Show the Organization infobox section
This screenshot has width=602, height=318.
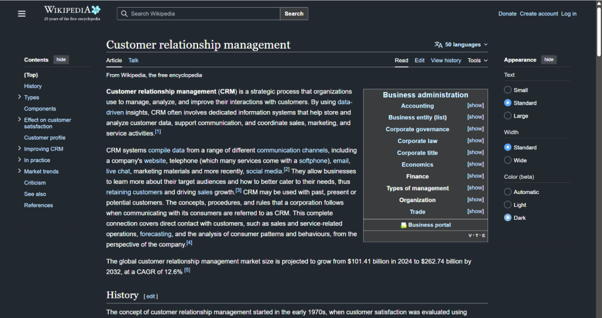point(475,199)
